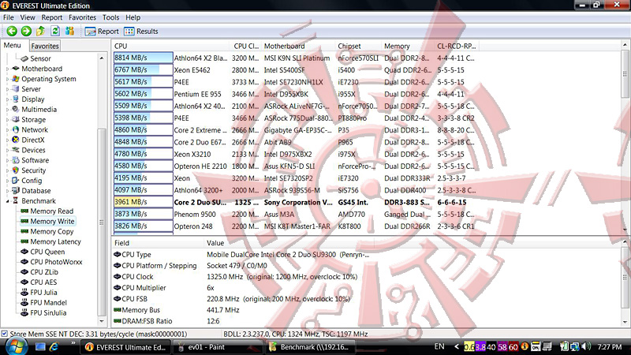Select the CPU Queen benchmark

click(x=47, y=252)
